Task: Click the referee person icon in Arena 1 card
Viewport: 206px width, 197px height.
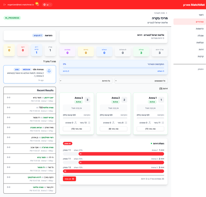Action: (150, 123)
